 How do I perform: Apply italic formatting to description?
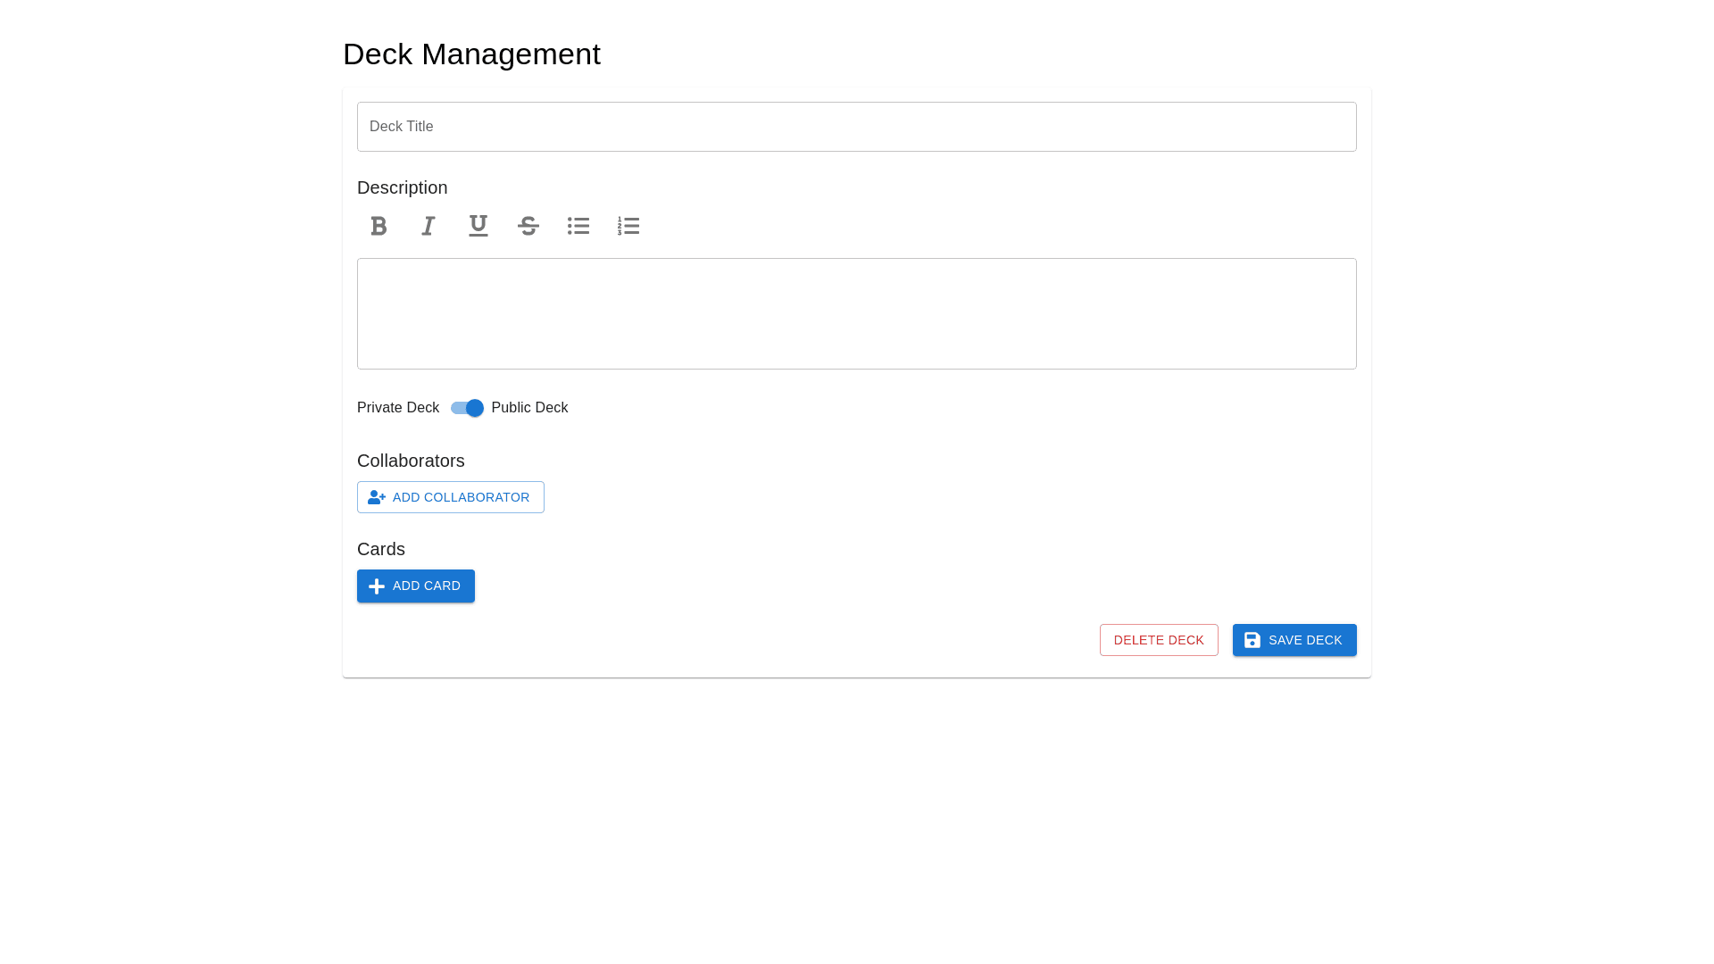[428, 226]
